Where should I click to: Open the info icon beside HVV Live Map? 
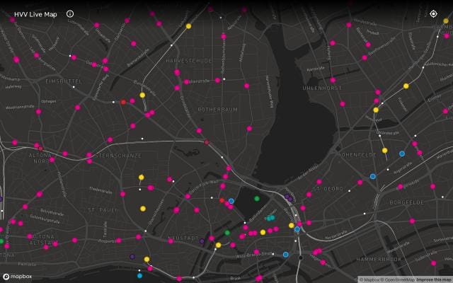pyautogui.click(x=69, y=13)
